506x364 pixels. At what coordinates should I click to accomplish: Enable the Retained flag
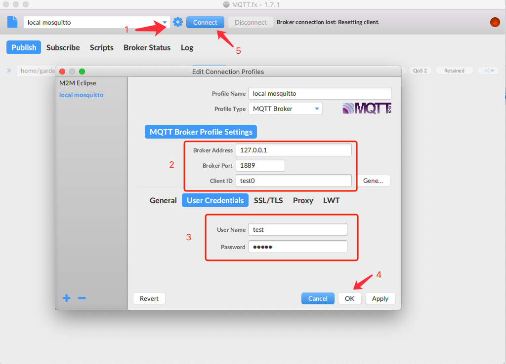pyautogui.click(x=454, y=70)
